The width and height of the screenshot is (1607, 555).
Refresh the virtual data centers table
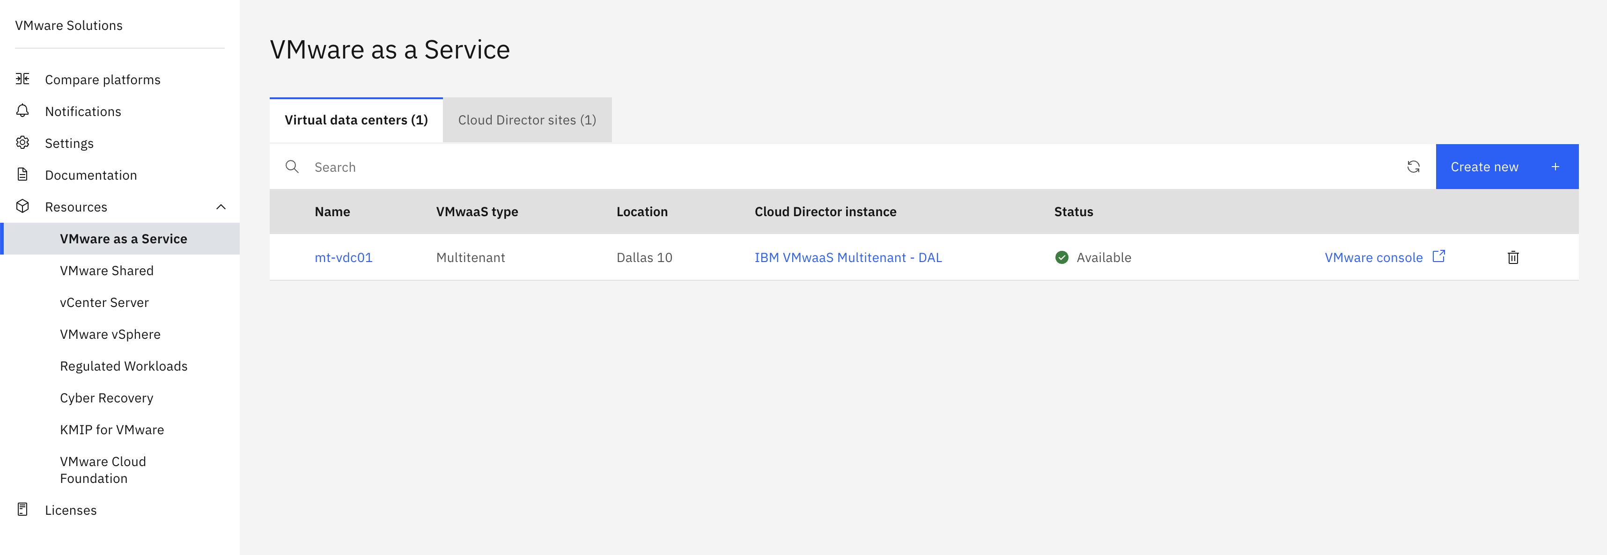pos(1413,167)
